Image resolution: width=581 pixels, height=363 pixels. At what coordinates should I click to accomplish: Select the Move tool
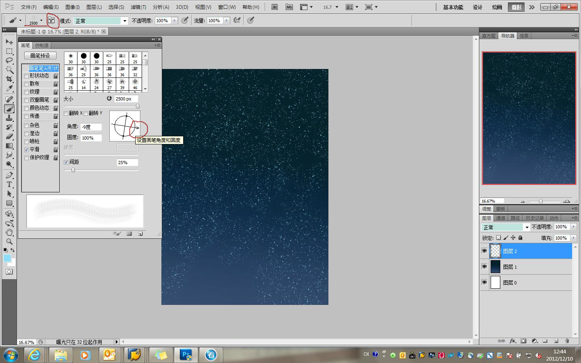[9, 42]
